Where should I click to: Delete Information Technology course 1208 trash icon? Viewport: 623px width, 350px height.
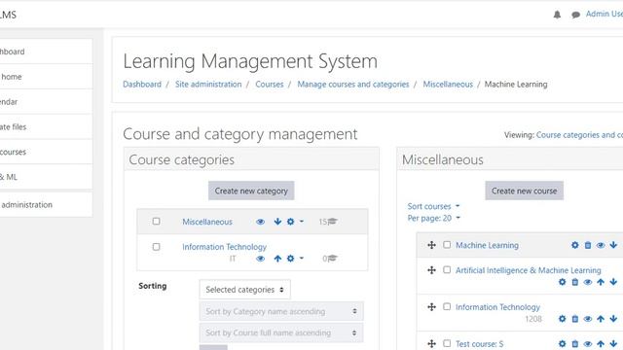pyautogui.click(x=575, y=319)
